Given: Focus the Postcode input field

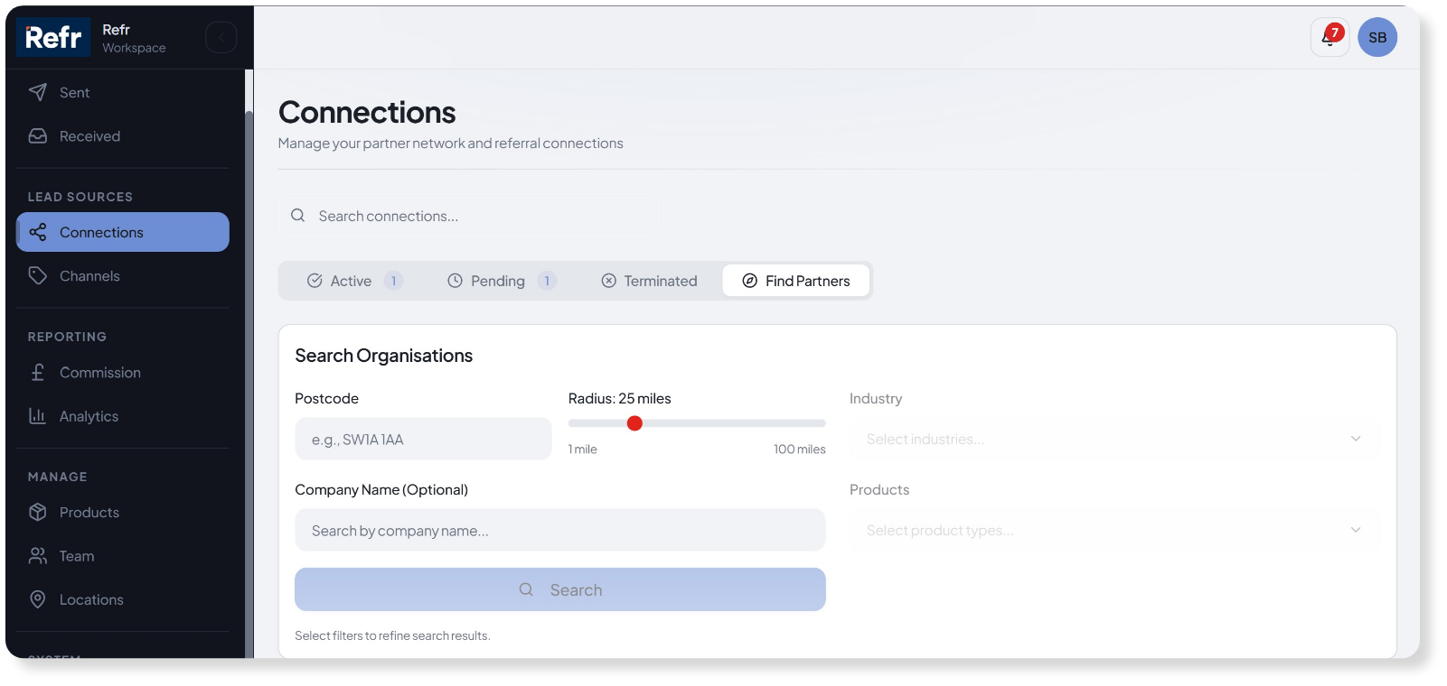Looking at the screenshot, I should coord(423,440).
